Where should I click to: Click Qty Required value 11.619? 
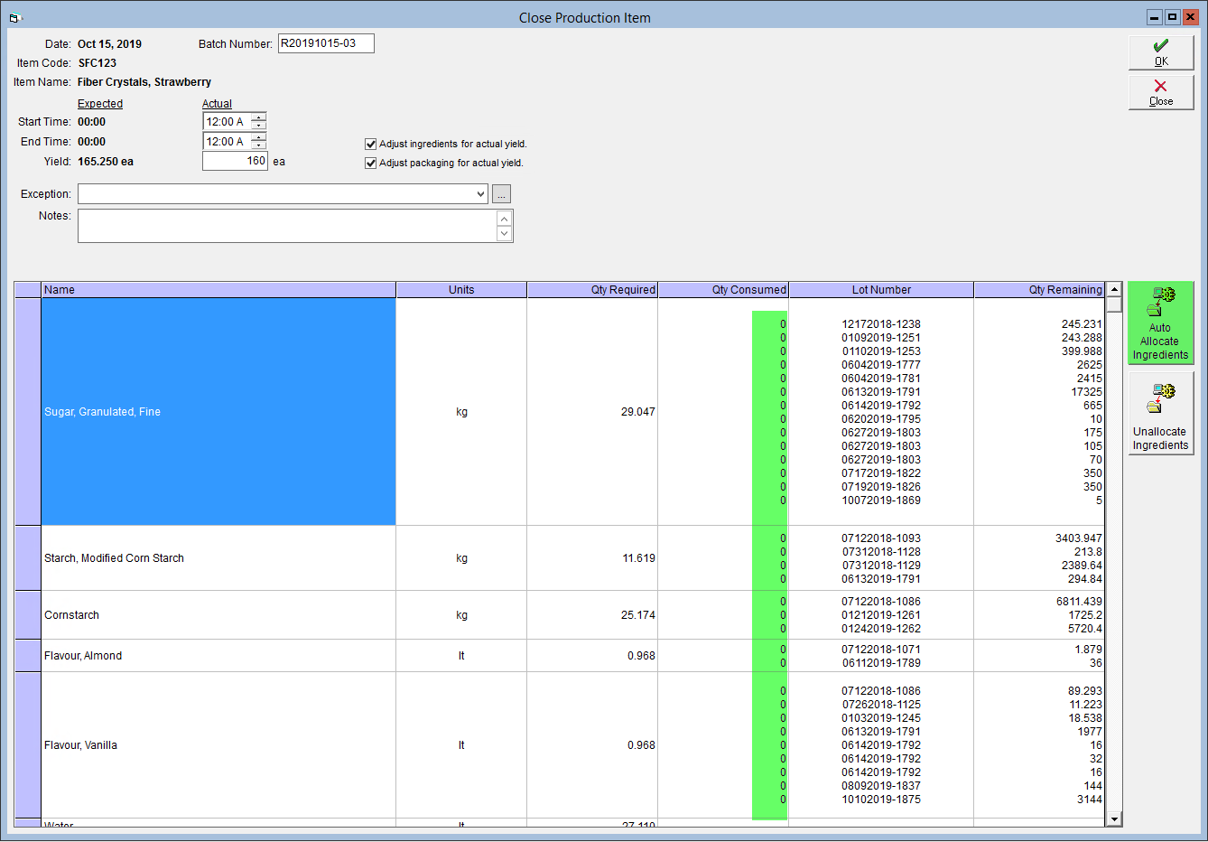click(x=638, y=558)
